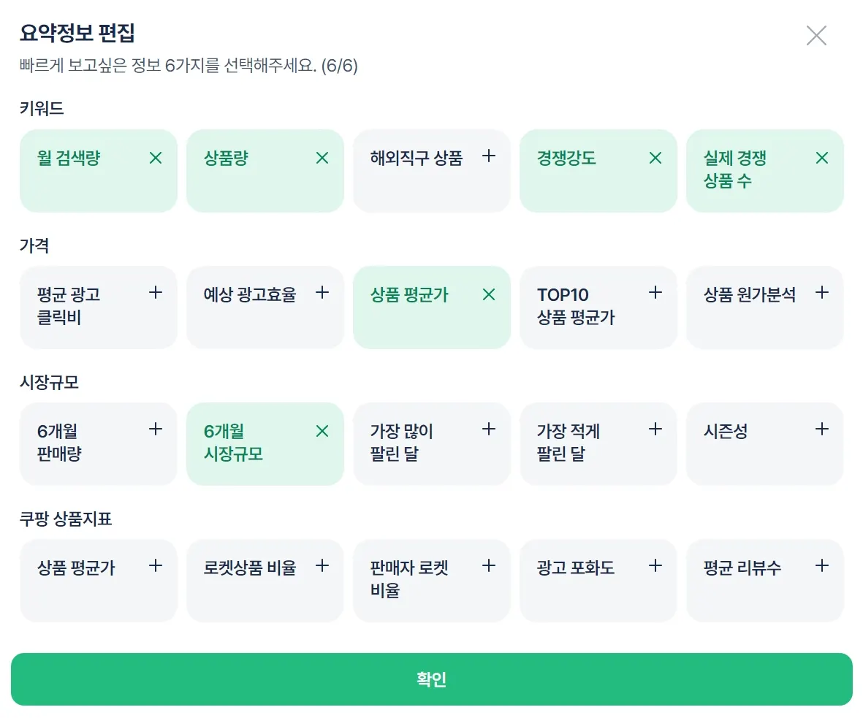Enable the 가장 많이 팔린 달 option
Viewport: 863px width, 718px height.
pos(431,443)
